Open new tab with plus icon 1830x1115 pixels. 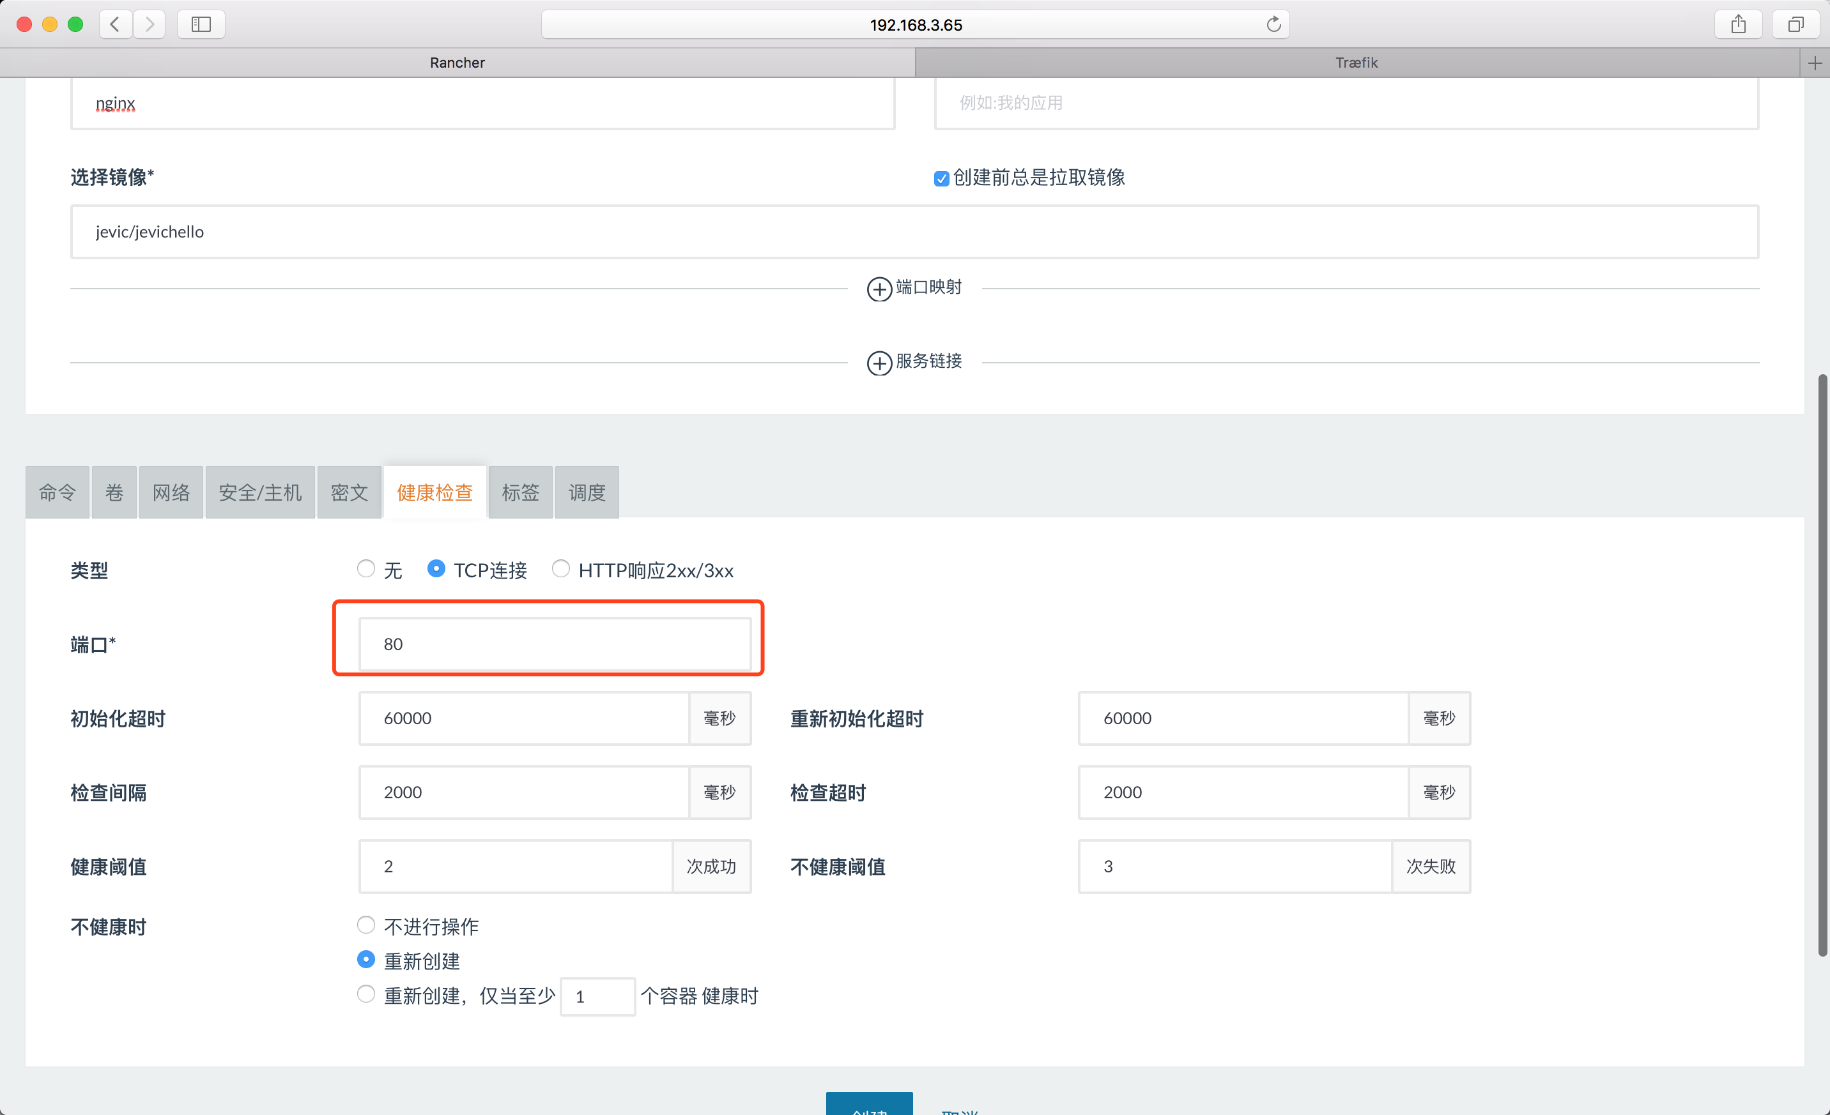coord(1815,63)
